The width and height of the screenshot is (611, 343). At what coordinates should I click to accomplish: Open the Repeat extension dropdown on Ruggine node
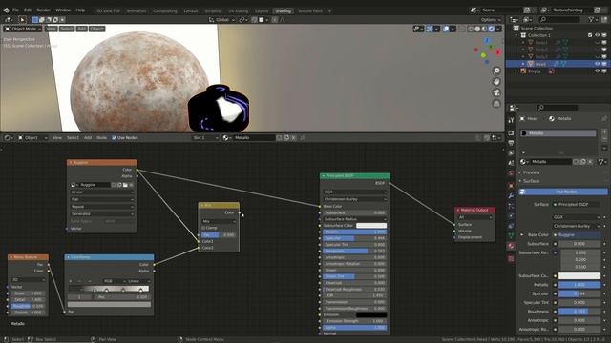coord(102,207)
